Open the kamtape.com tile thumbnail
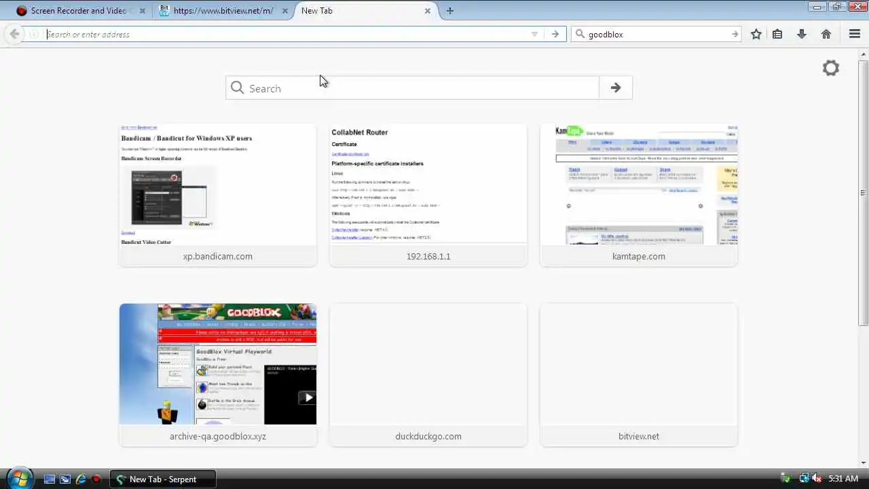The width and height of the screenshot is (869, 489). [639, 184]
